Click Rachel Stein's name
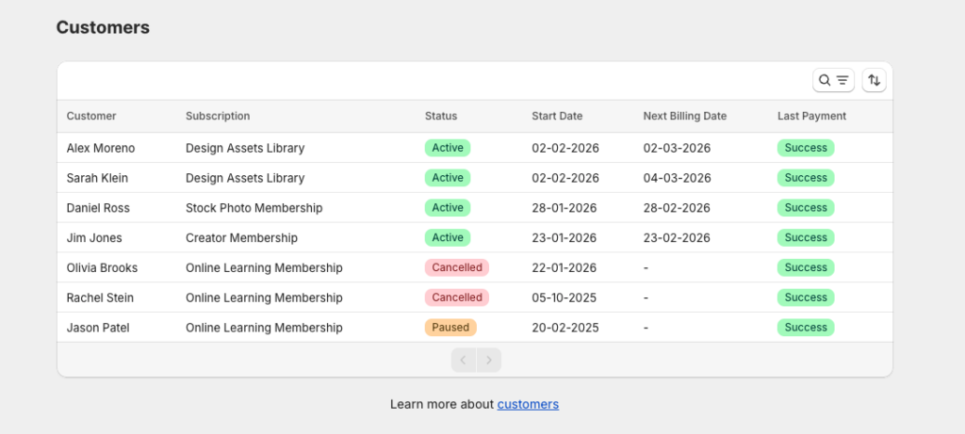 click(100, 297)
